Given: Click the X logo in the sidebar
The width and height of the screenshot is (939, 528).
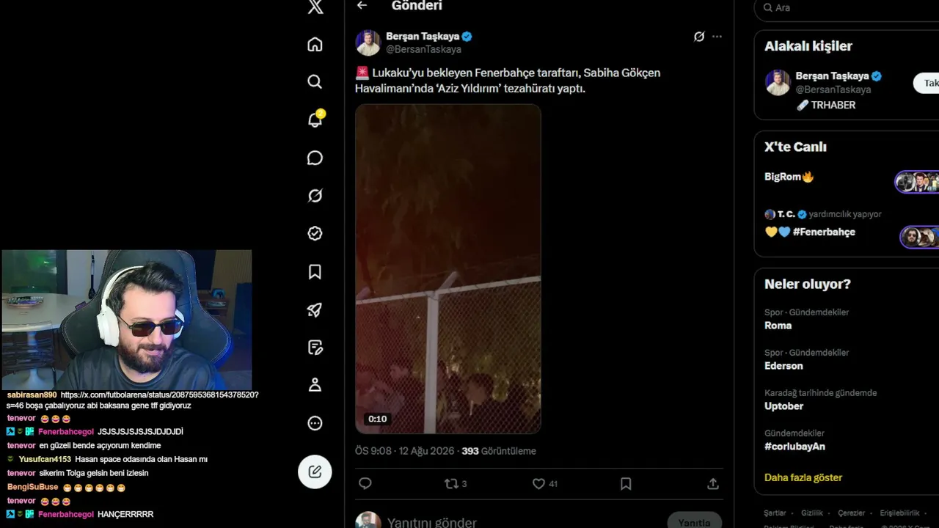Looking at the screenshot, I should [x=315, y=7].
